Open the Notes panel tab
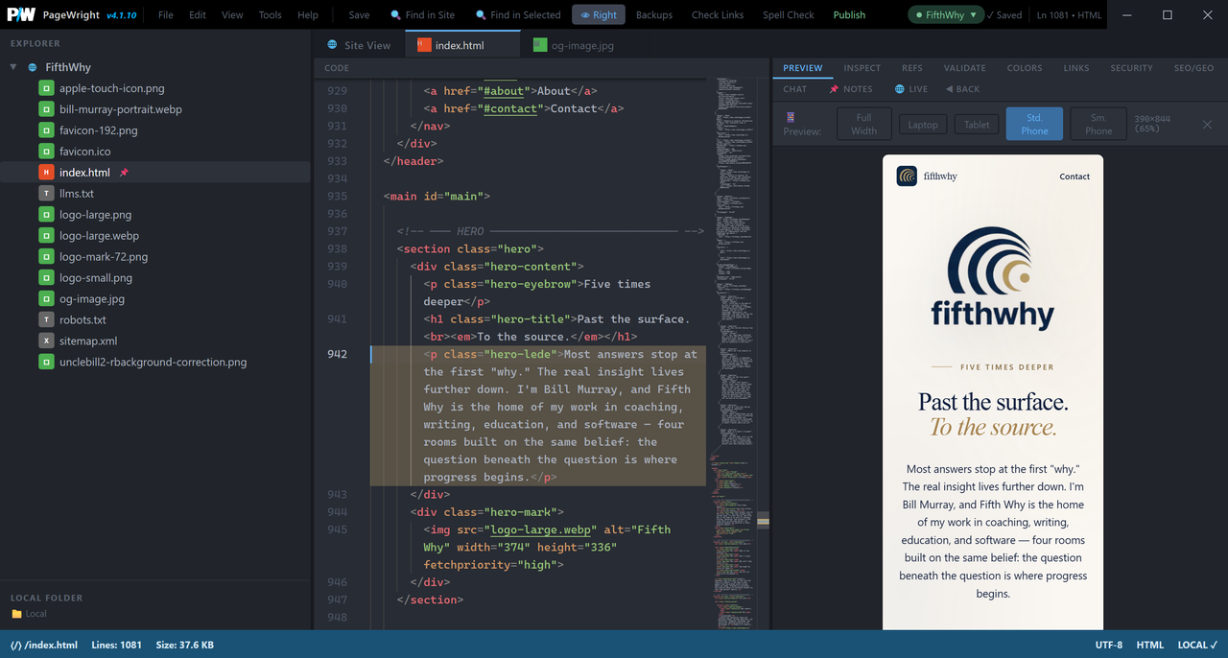 [x=851, y=89]
